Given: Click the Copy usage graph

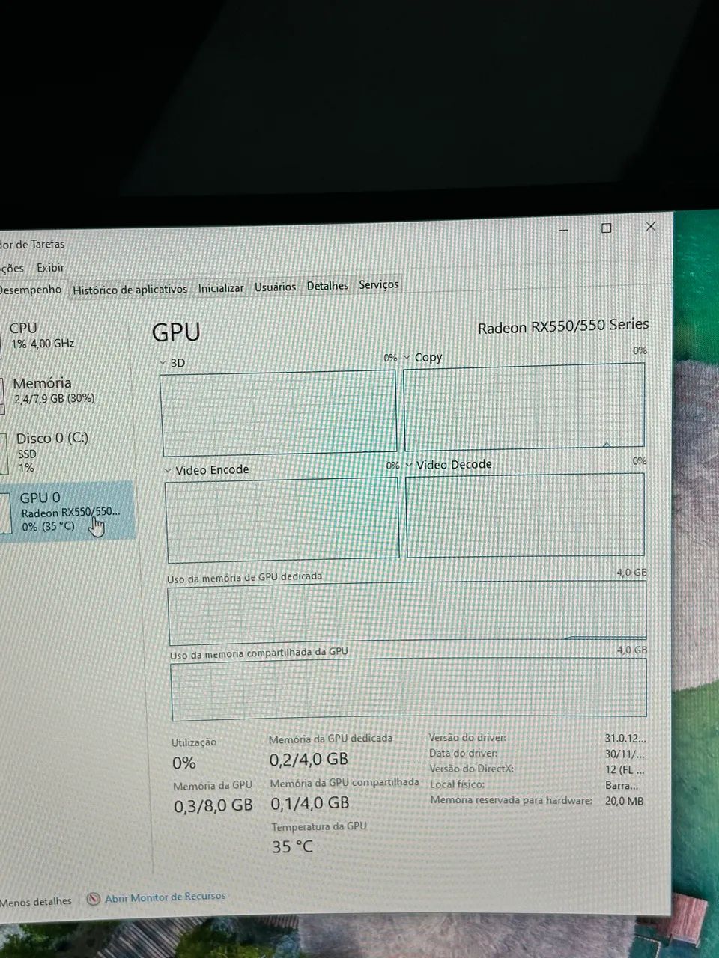Looking at the screenshot, I should click(524, 406).
